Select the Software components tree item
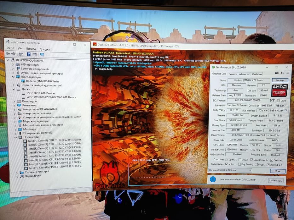Screen dimensions: 294x220 click(x=35, y=69)
